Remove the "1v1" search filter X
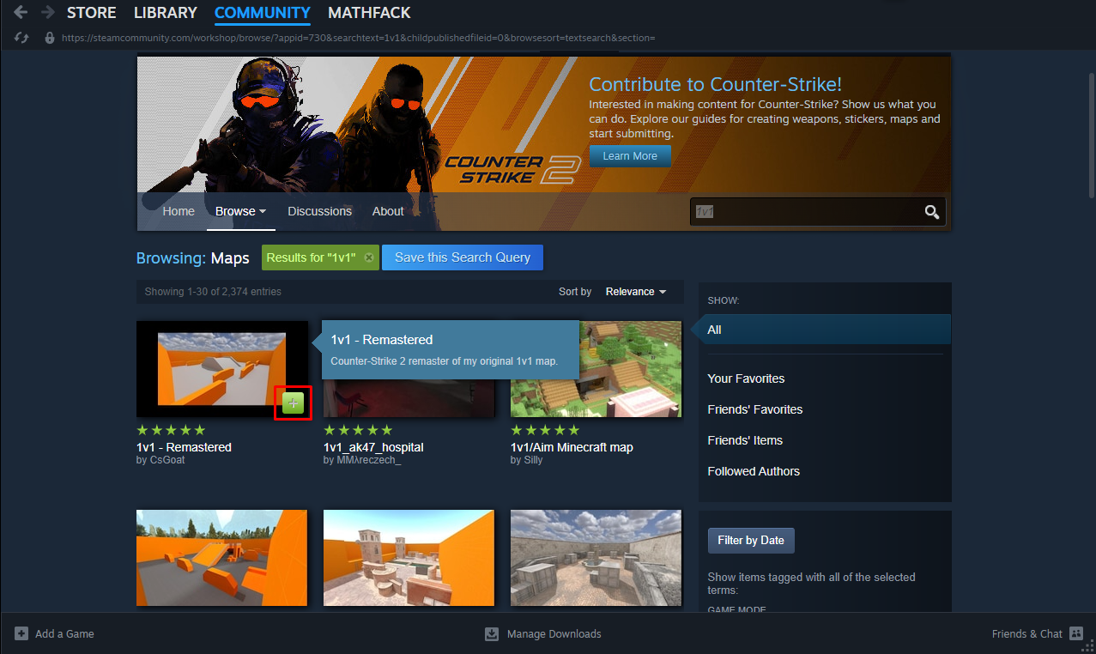 pos(368,257)
